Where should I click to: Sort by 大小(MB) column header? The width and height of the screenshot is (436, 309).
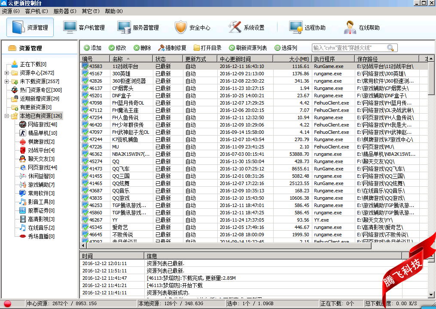(292, 59)
